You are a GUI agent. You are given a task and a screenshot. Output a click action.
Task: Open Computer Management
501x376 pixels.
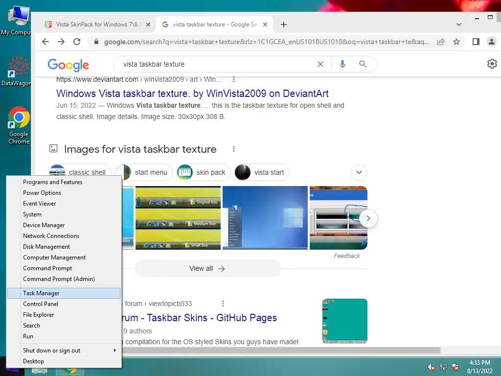coord(64,258)
